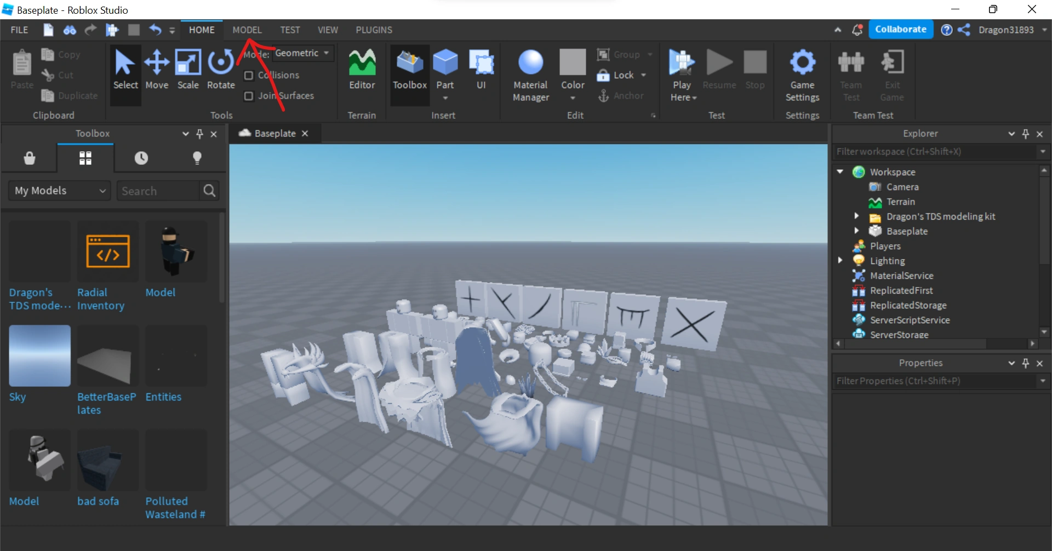Screen dimensions: 1052x551
Task: Switch to the PLUGINS ribbon tab
Action: click(x=374, y=30)
